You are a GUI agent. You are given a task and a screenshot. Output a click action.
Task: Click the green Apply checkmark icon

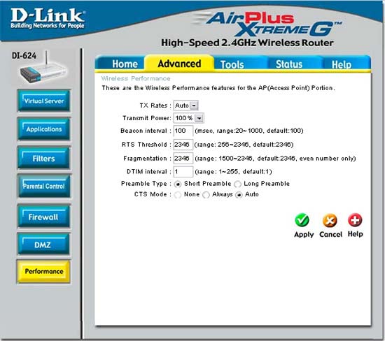coord(302,220)
